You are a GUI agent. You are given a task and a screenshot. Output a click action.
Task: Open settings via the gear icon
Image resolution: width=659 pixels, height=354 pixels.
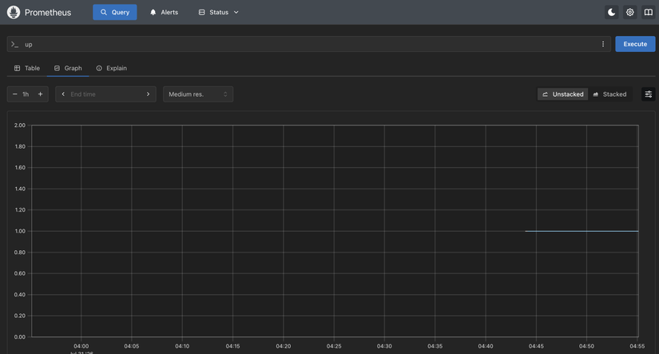point(630,12)
